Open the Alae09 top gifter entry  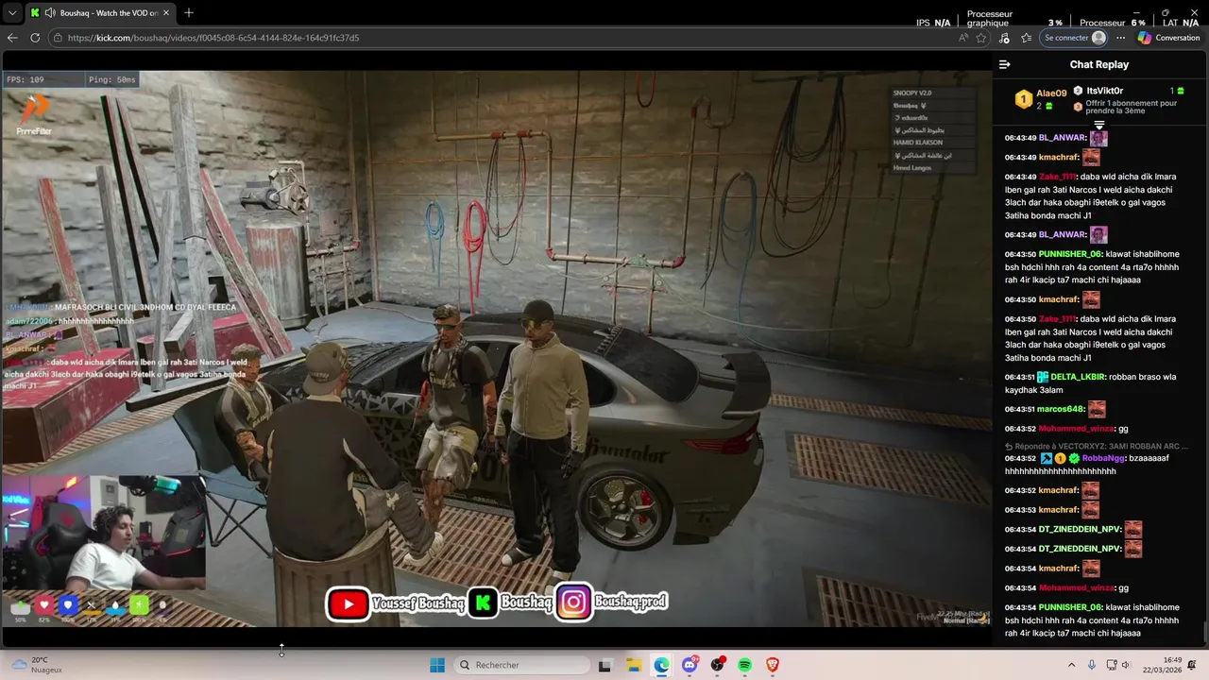point(1041,98)
